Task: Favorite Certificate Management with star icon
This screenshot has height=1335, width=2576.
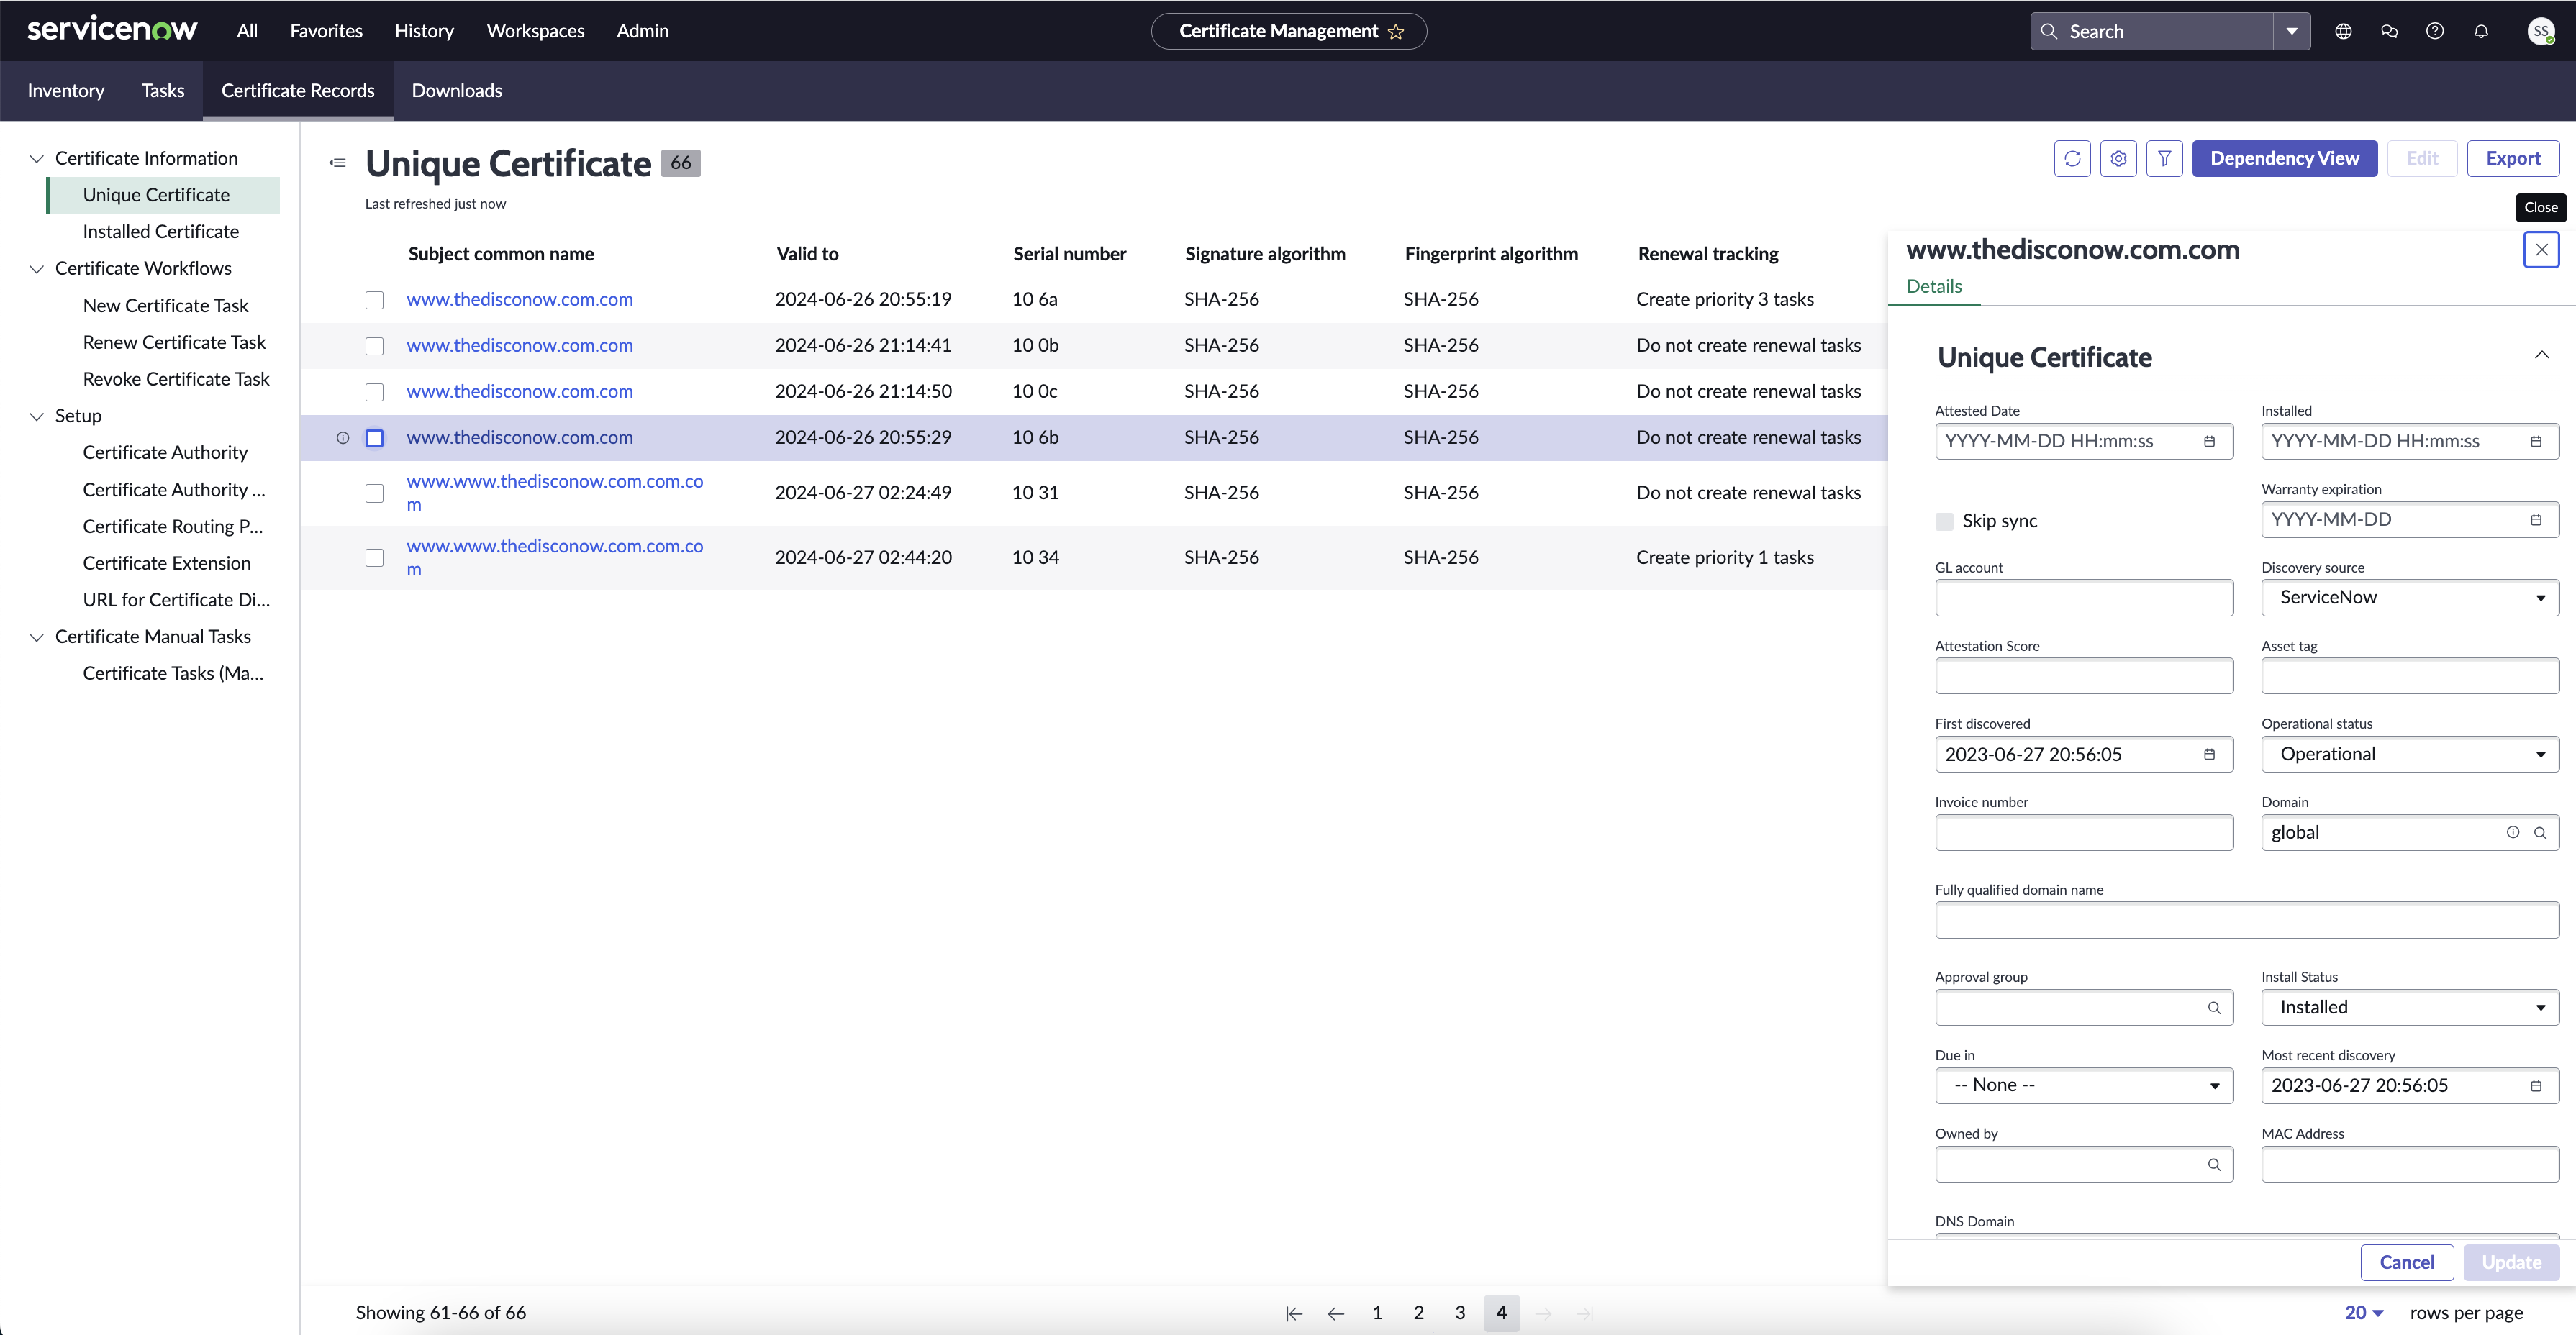Action: coord(1396,32)
